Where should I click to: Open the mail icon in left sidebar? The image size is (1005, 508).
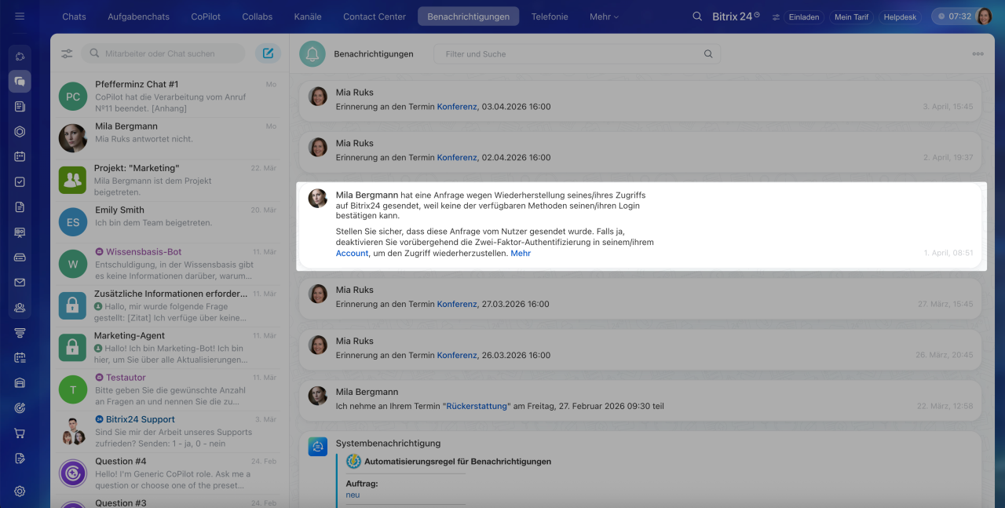(20, 283)
